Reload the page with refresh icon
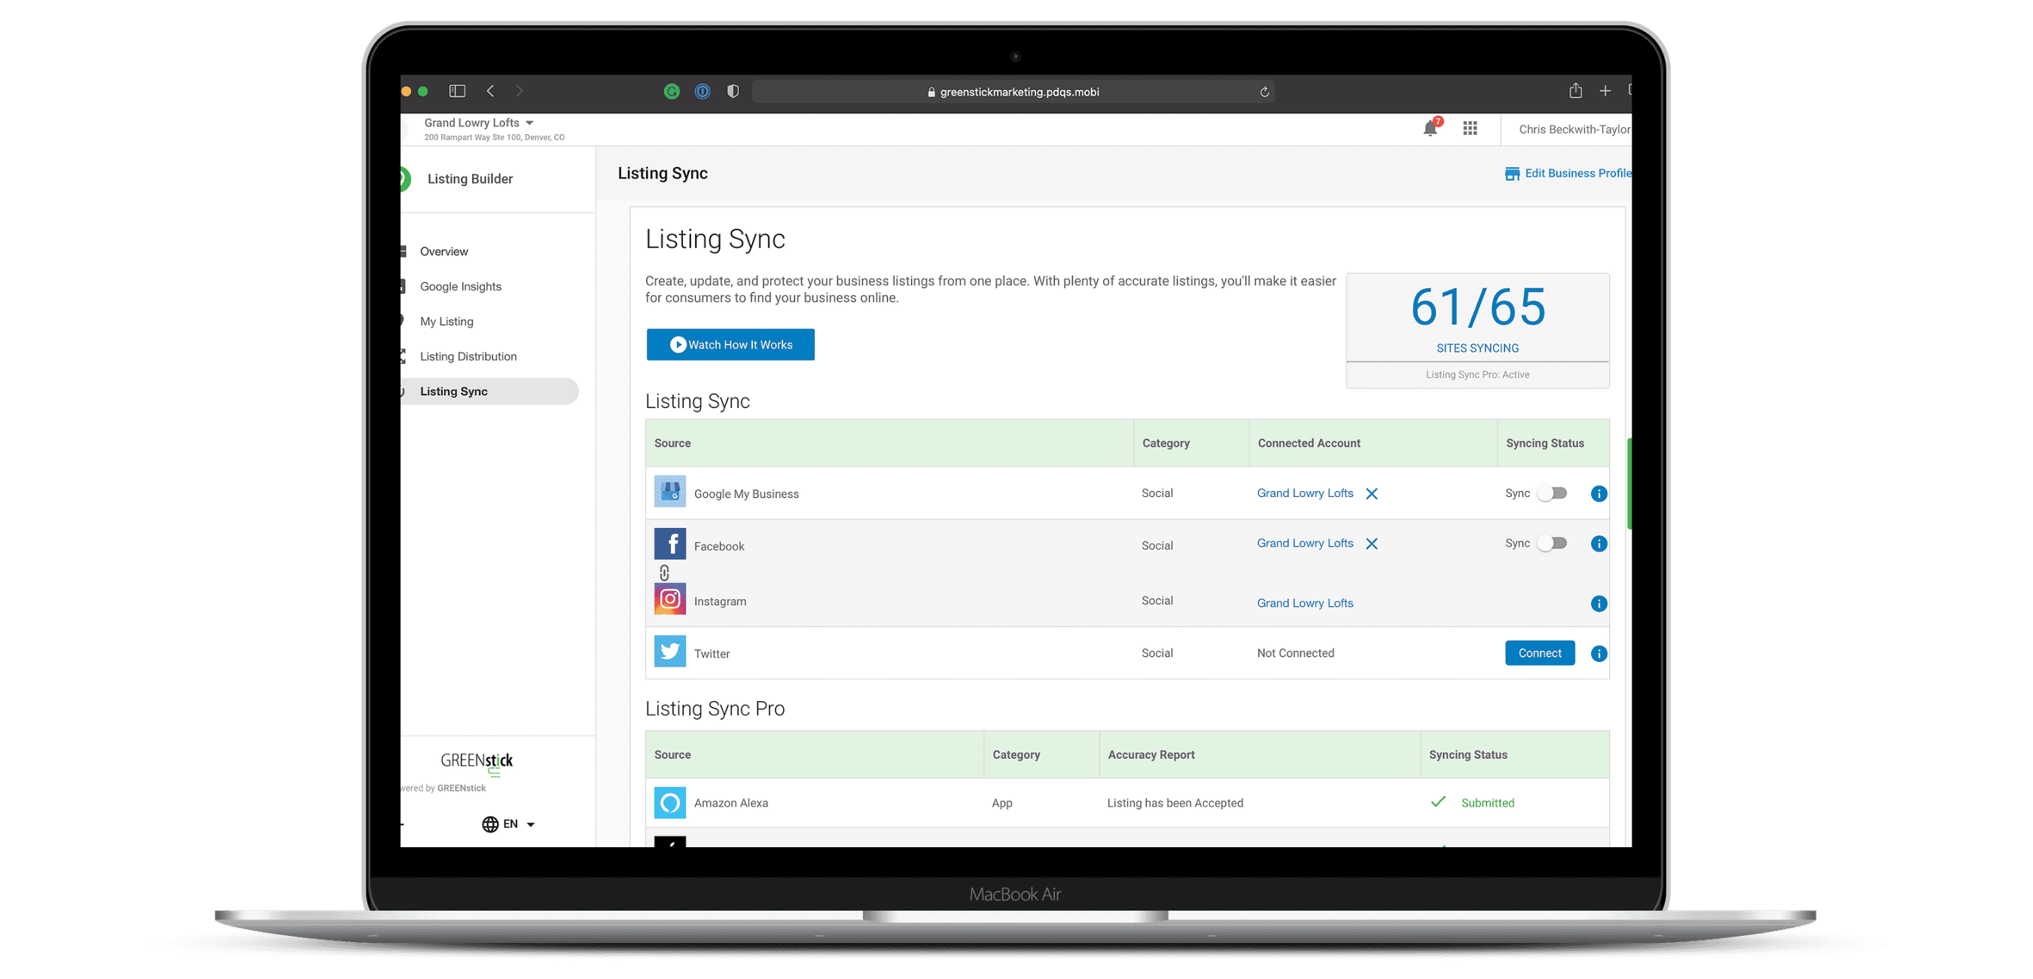Screen dimensions: 2033x979 1264,93
